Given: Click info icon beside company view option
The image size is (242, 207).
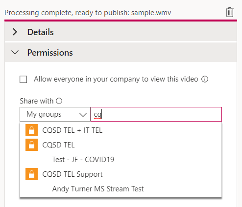Looking at the screenshot, I should click(205, 79).
